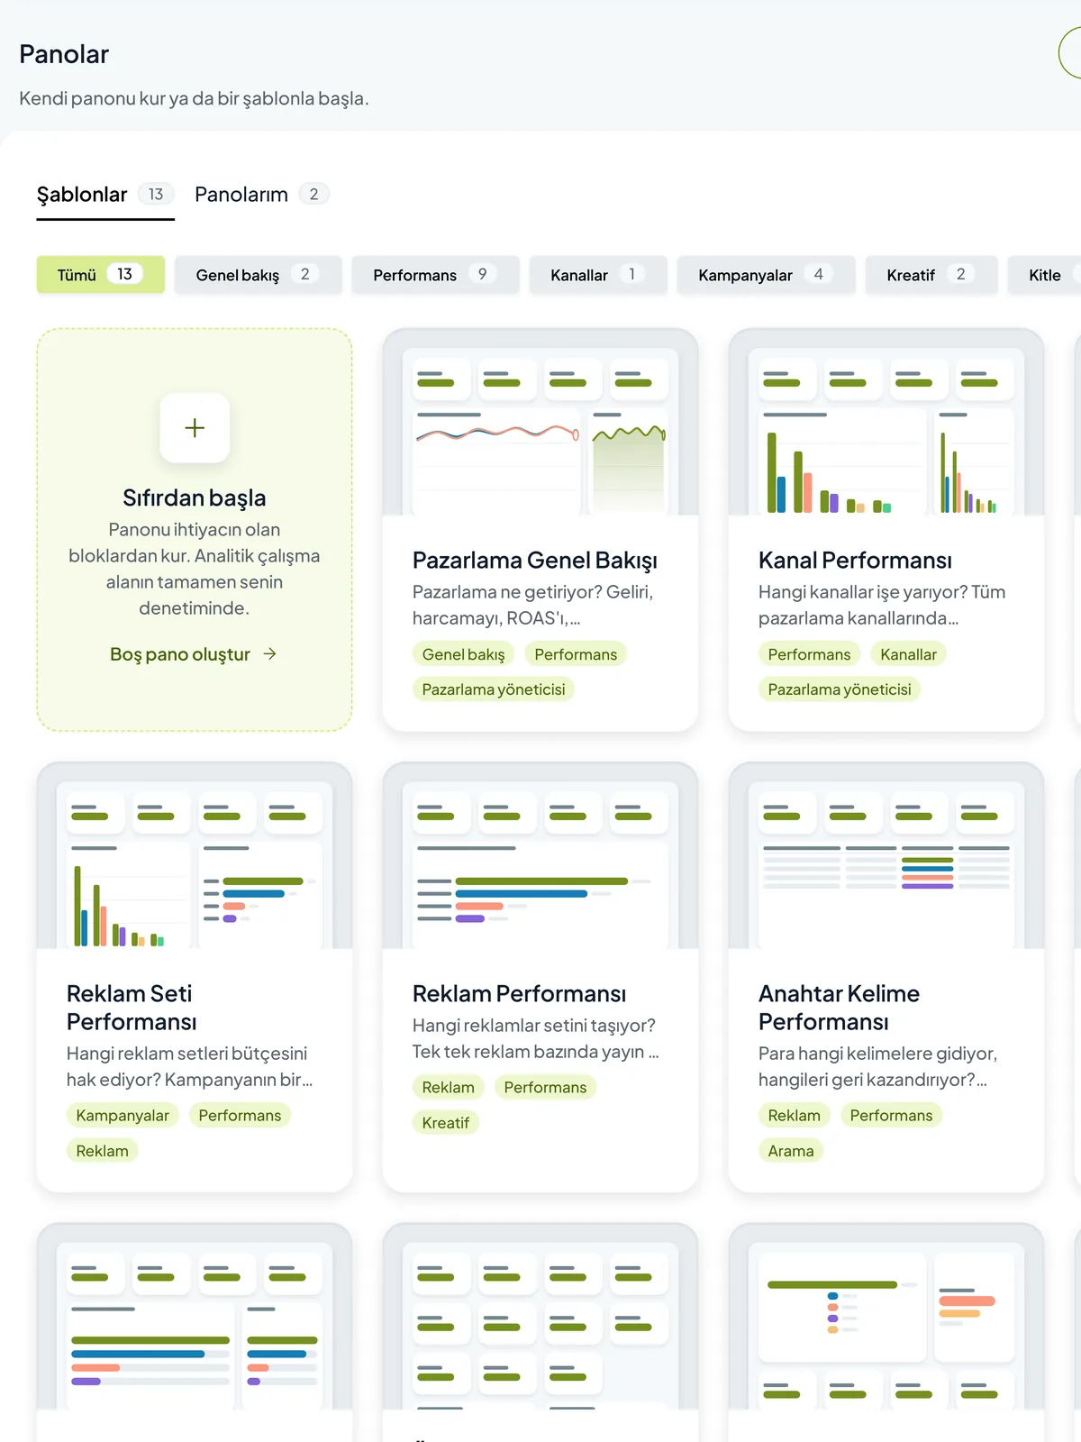
Task: Click the Sıfırdan başla heading
Action: click(x=195, y=497)
